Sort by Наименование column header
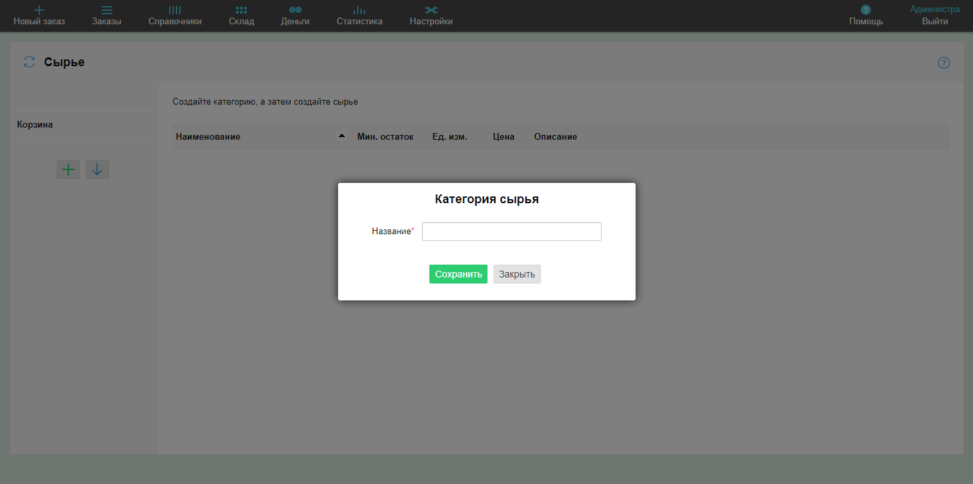973x484 pixels. coord(208,136)
